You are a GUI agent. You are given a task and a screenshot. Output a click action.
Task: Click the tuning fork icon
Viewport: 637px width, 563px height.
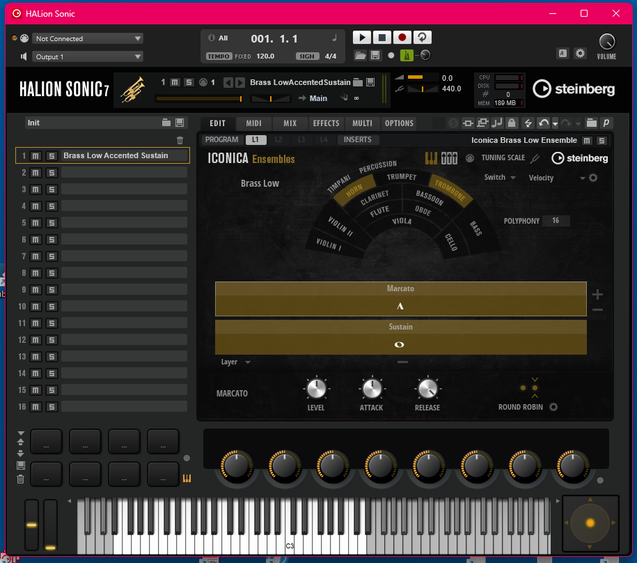(x=535, y=158)
